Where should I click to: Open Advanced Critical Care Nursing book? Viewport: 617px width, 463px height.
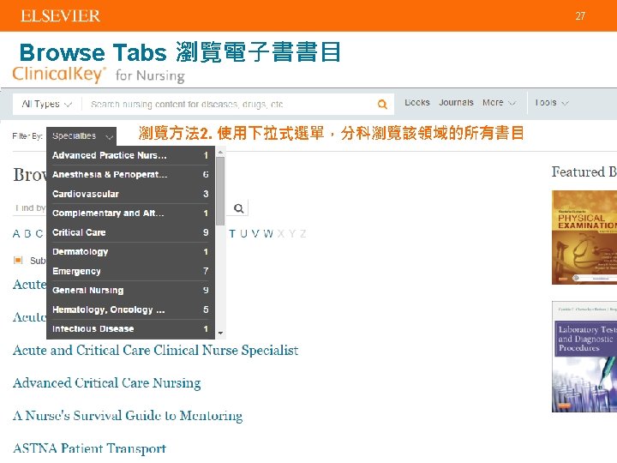click(106, 382)
